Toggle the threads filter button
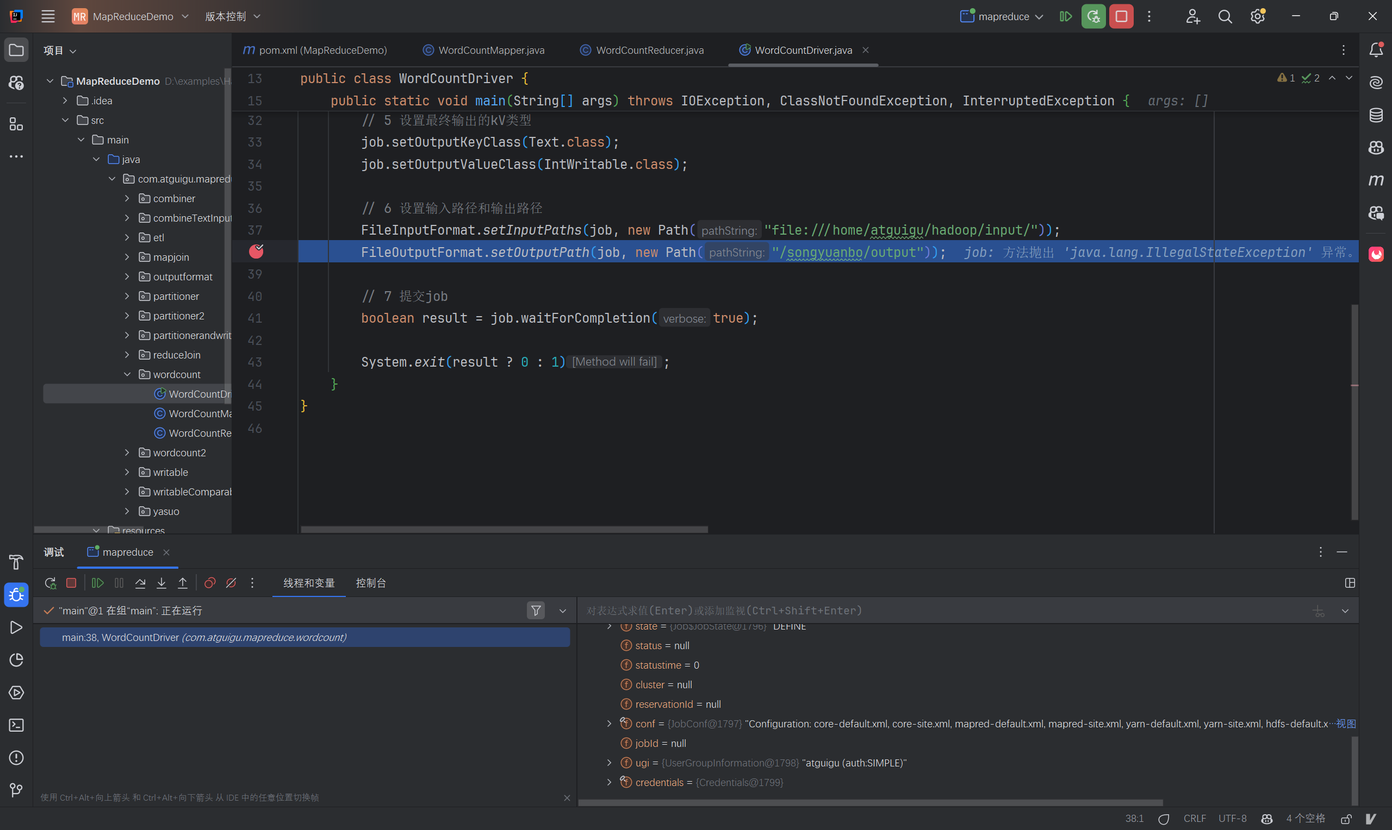Image resolution: width=1392 pixels, height=830 pixels. click(536, 610)
